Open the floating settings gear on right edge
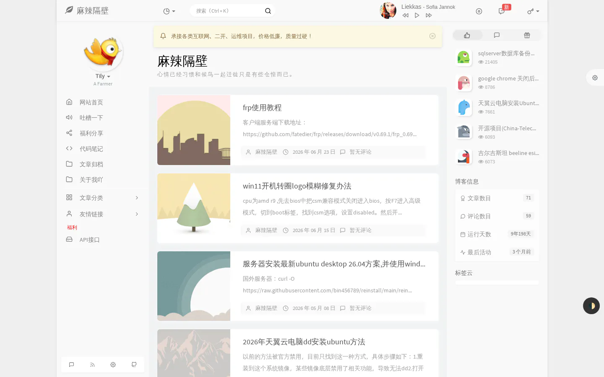This screenshot has height=377, width=604. point(595,77)
